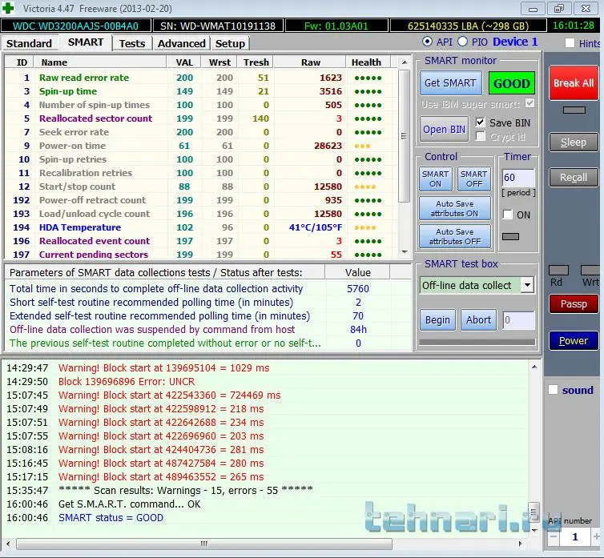Open the Off-line data collect dropdown
The width and height of the screenshot is (604, 558).
[x=527, y=285]
